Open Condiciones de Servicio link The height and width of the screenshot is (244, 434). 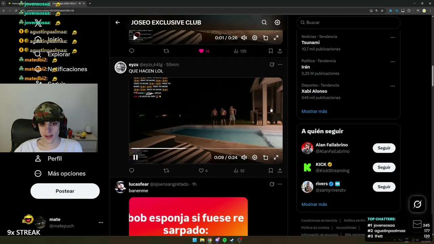(319, 221)
